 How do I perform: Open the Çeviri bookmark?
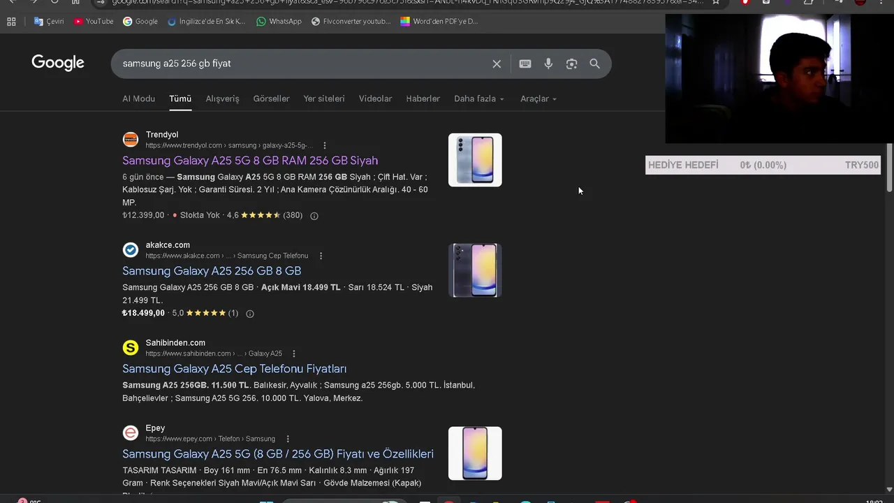49,22
